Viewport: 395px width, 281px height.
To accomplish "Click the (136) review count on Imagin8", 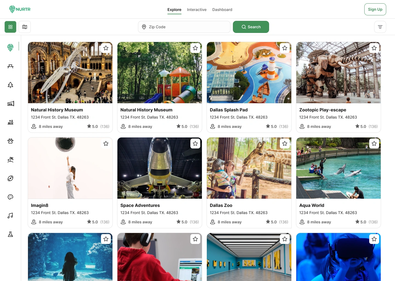I will tap(105, 222).
